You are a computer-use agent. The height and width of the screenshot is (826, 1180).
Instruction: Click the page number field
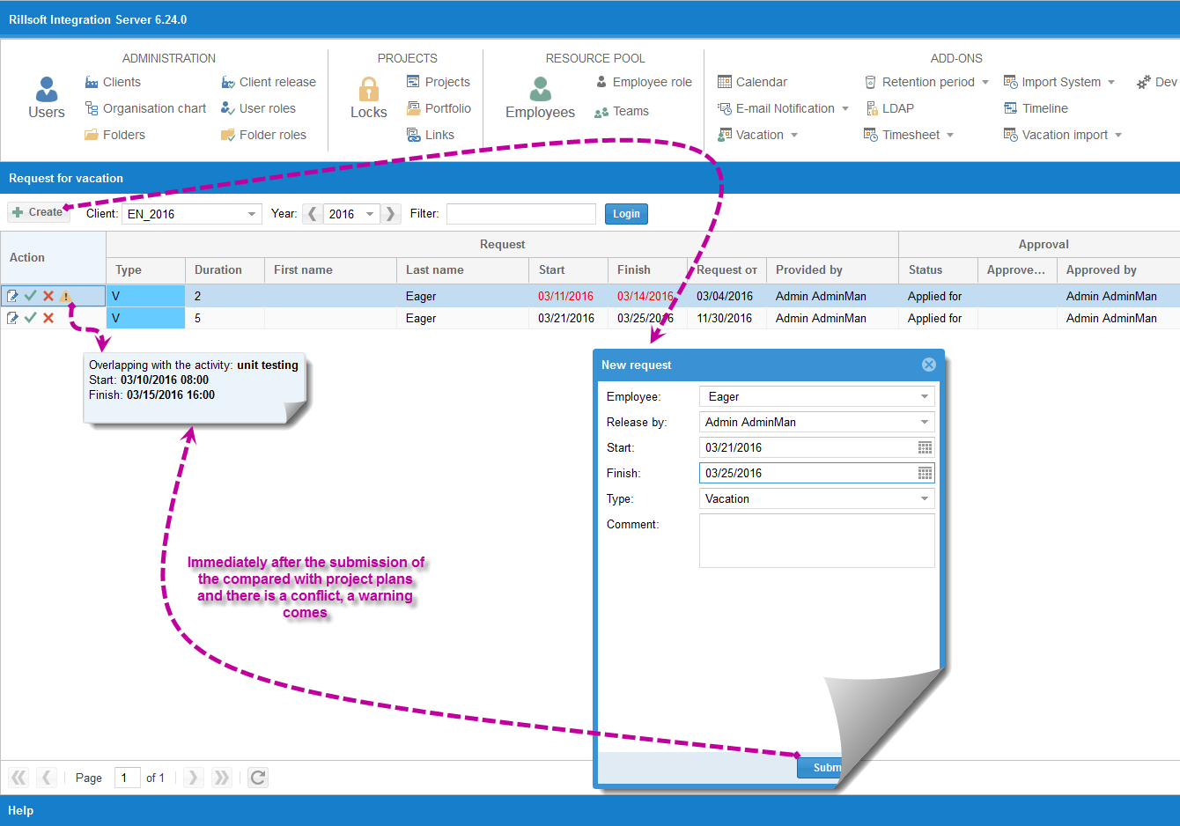tap(128, 778)
